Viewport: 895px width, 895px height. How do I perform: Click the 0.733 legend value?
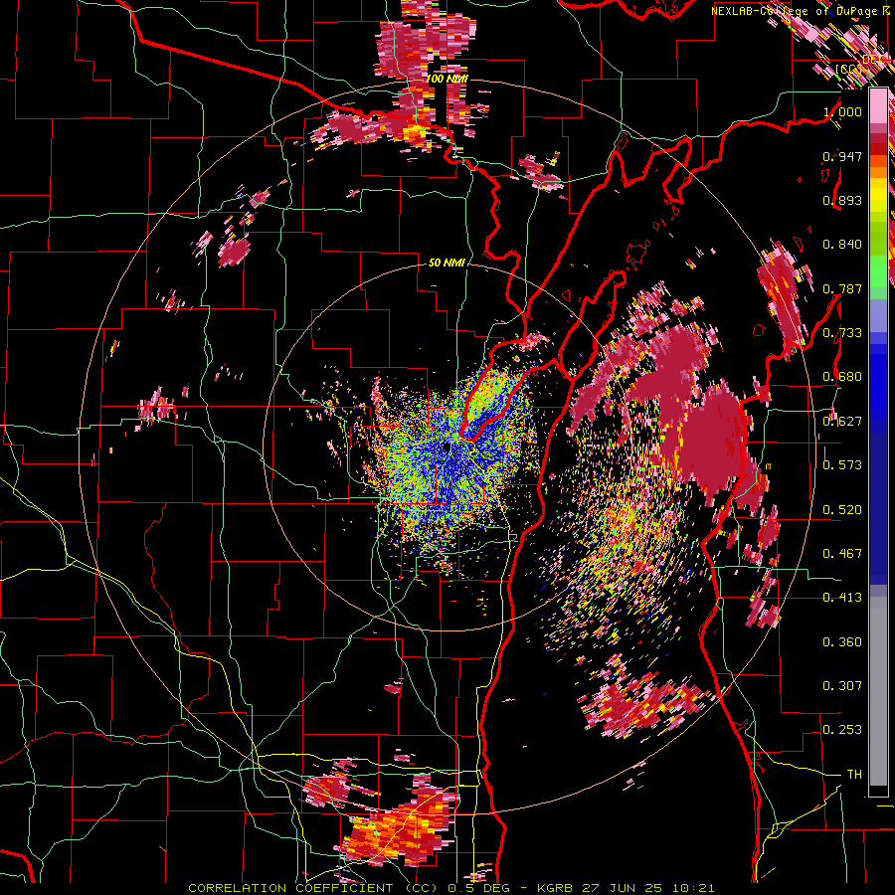pyautogui.click(x=842, y=333)
